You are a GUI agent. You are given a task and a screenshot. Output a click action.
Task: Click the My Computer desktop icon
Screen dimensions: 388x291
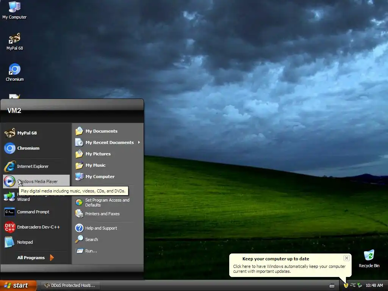pos(14,10)
